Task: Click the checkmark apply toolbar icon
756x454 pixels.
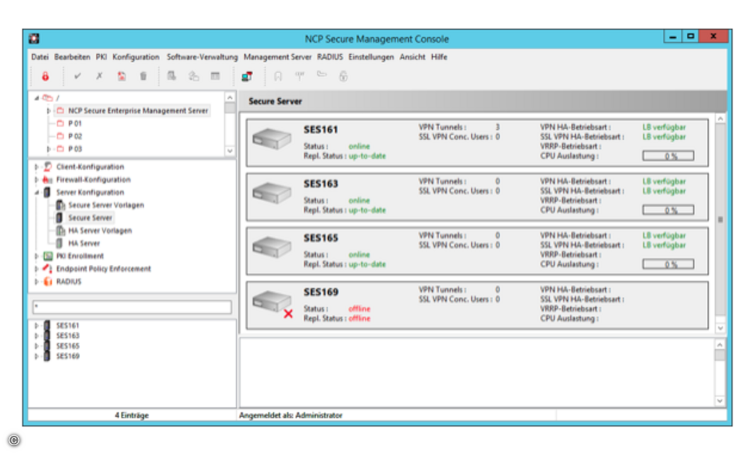Action: point(77,76)
